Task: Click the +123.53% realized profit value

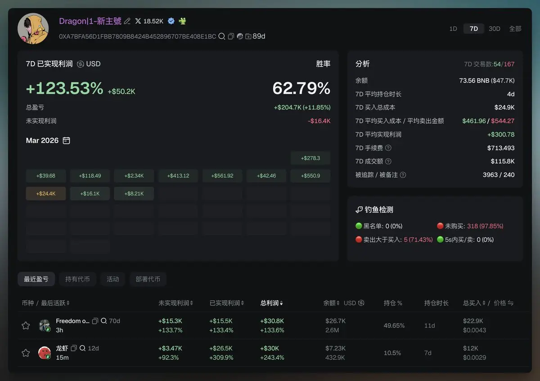Action: coord(64,88)
